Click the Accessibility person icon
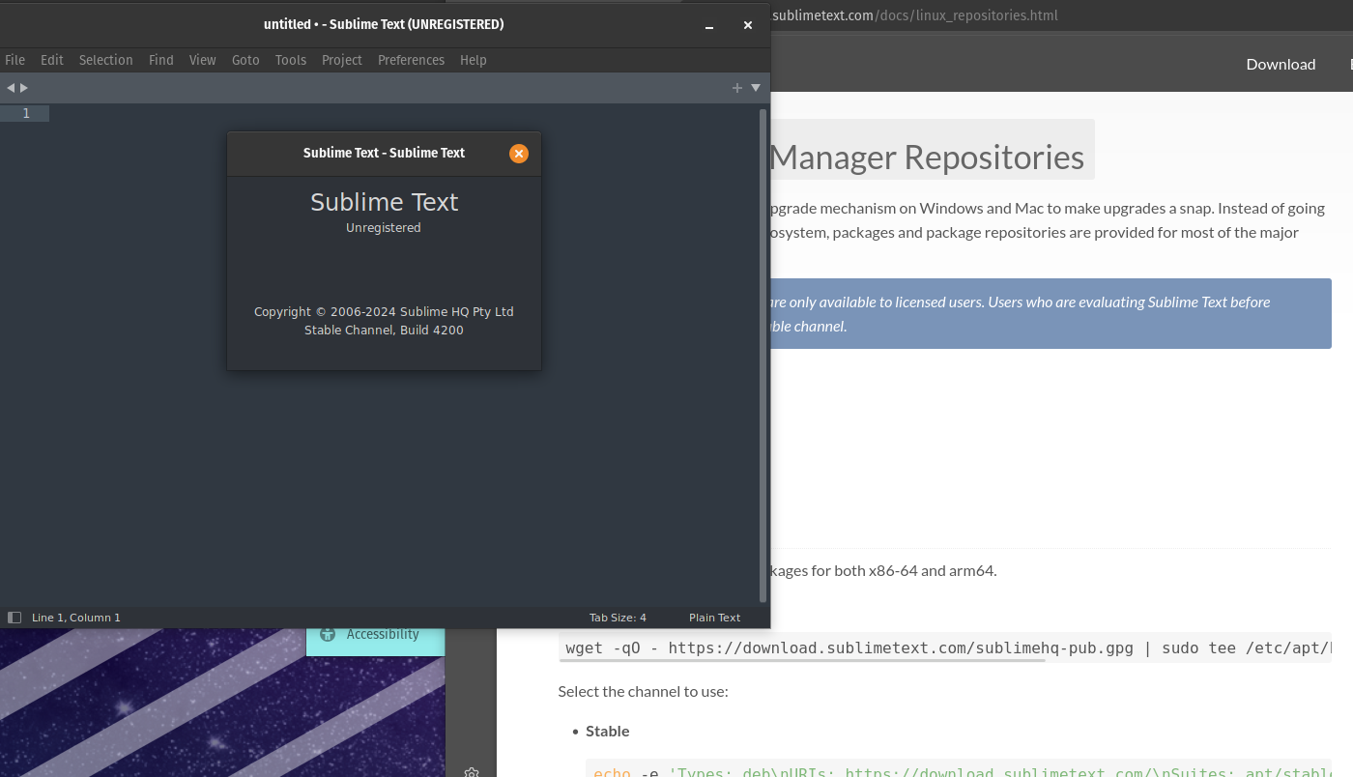Screen dimensions: 1353x777 [x=328, y=634]
